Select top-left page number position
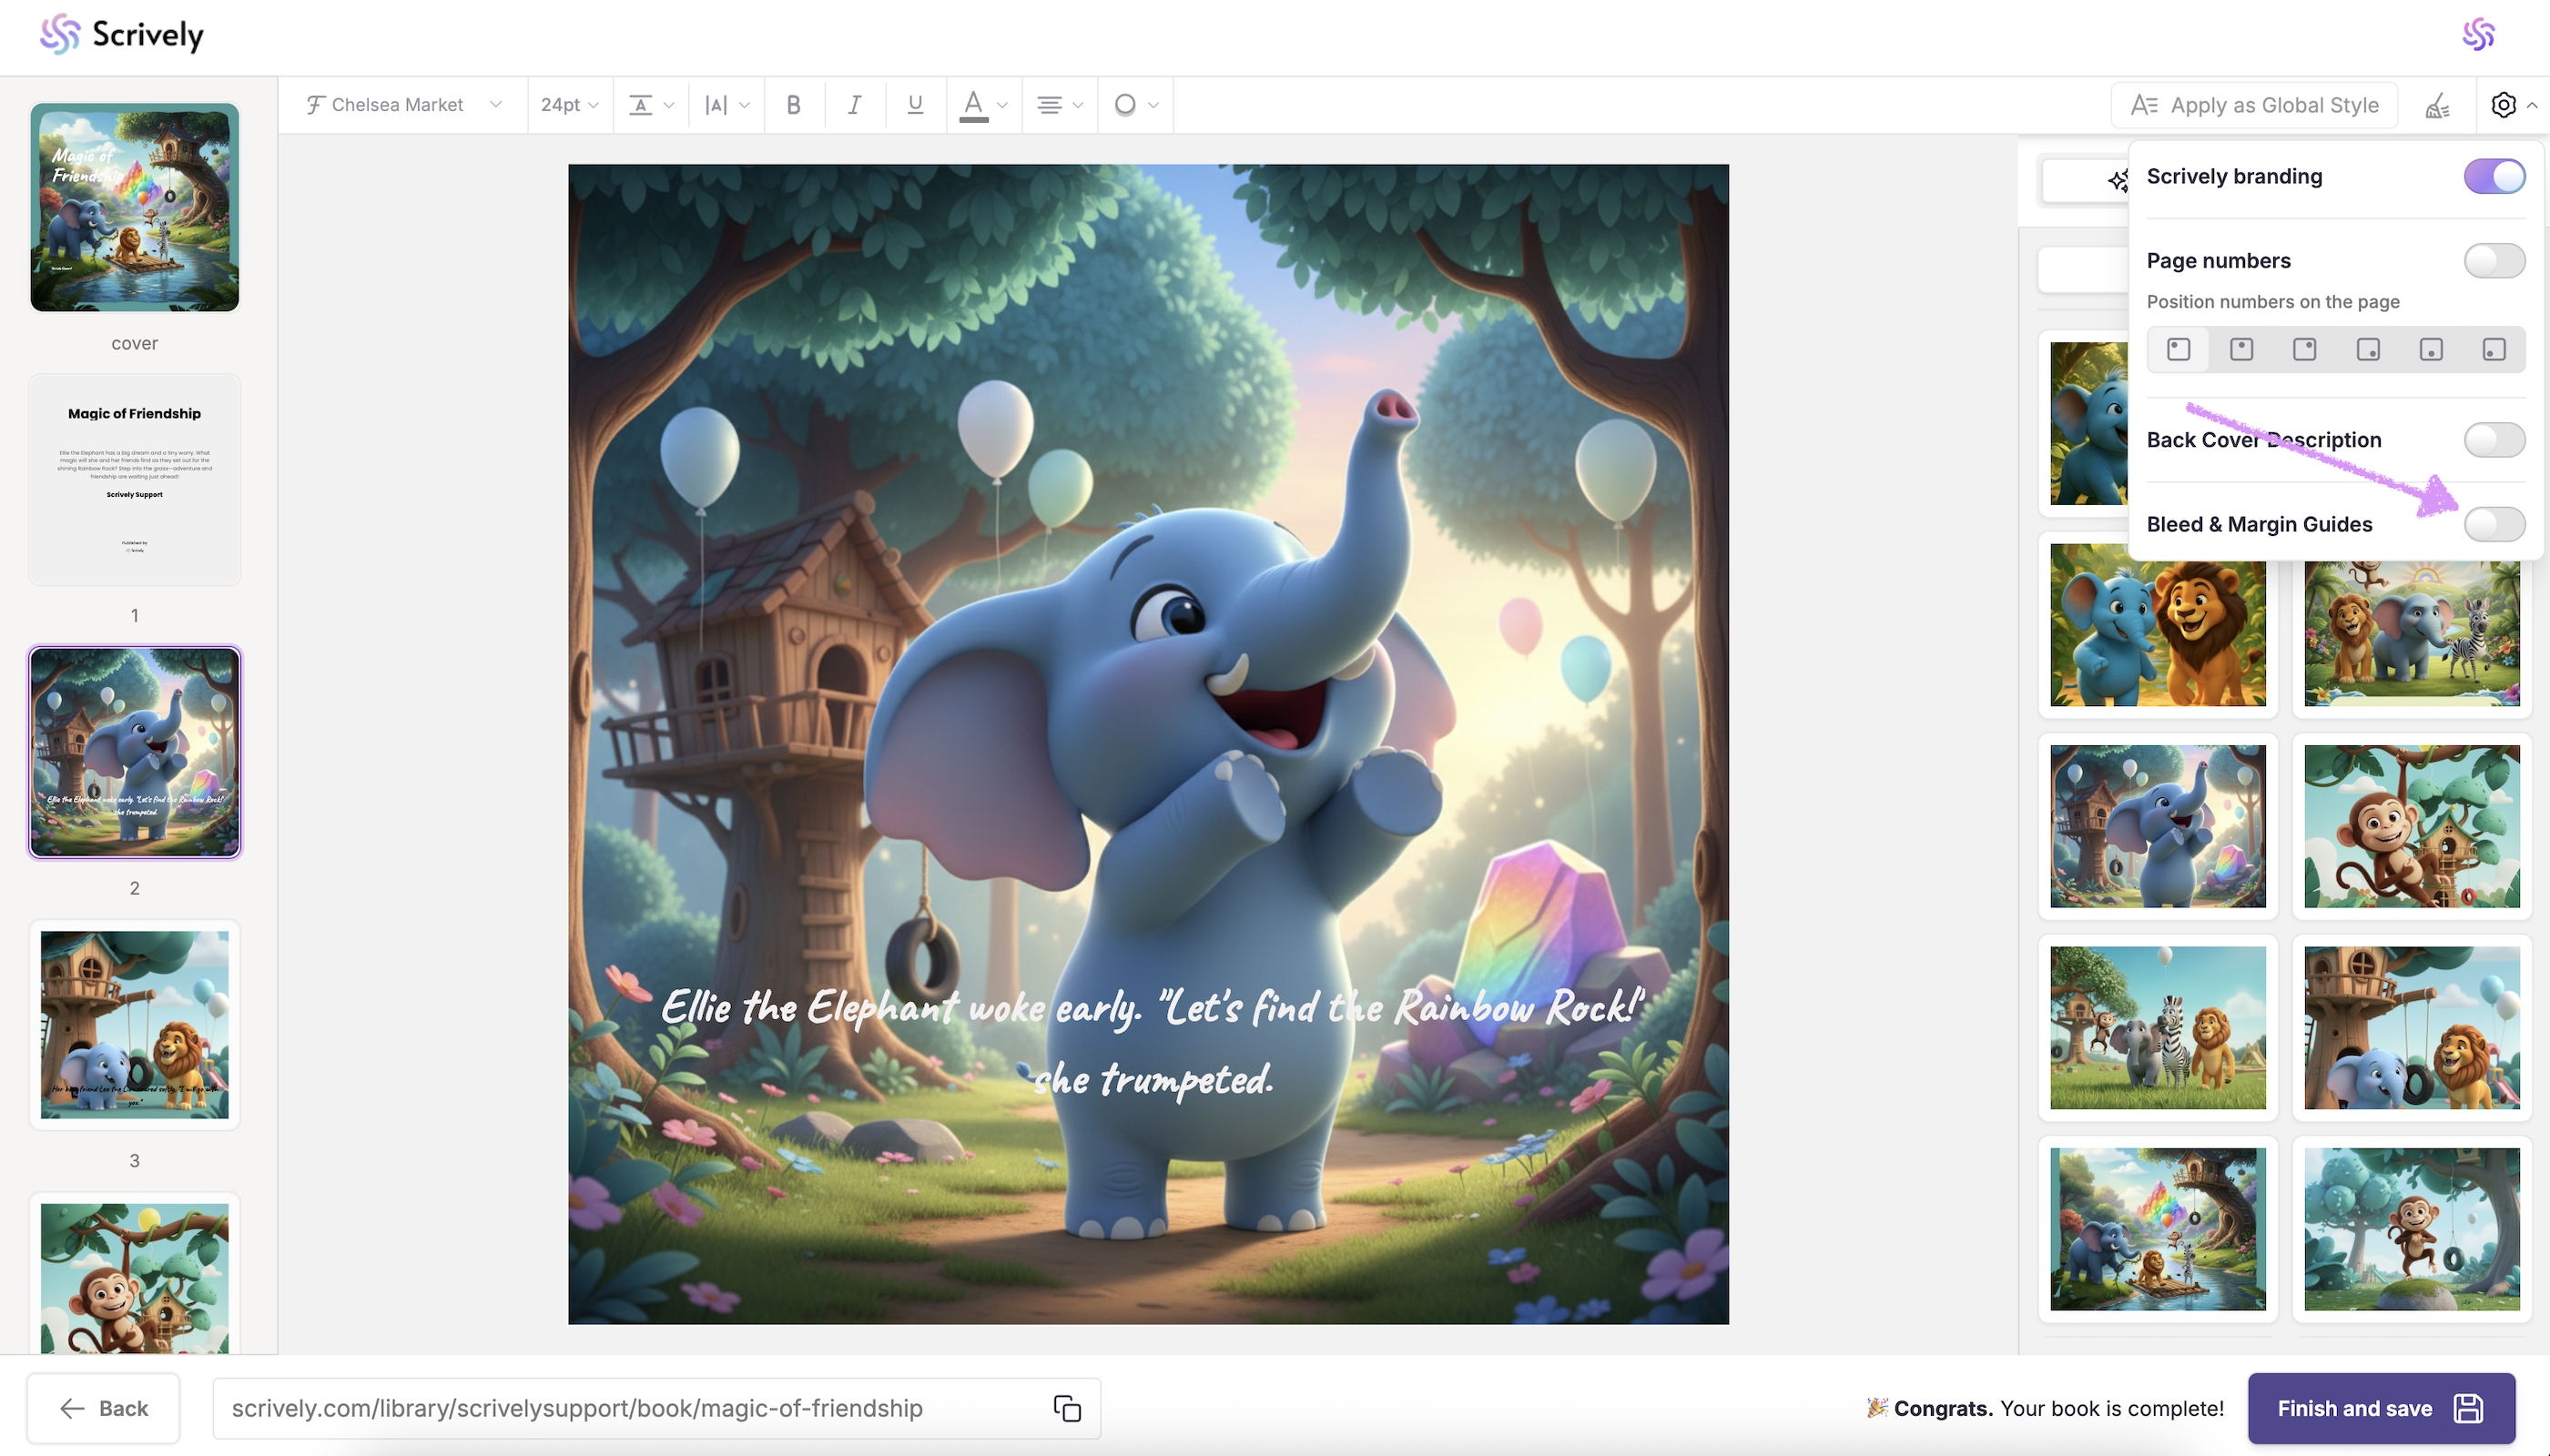Image resolution: width=2550 pixels, height=1456 pixels. (x=2178, y=349)
